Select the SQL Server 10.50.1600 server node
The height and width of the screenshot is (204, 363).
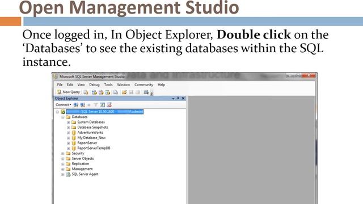click(x=104, y=112)
